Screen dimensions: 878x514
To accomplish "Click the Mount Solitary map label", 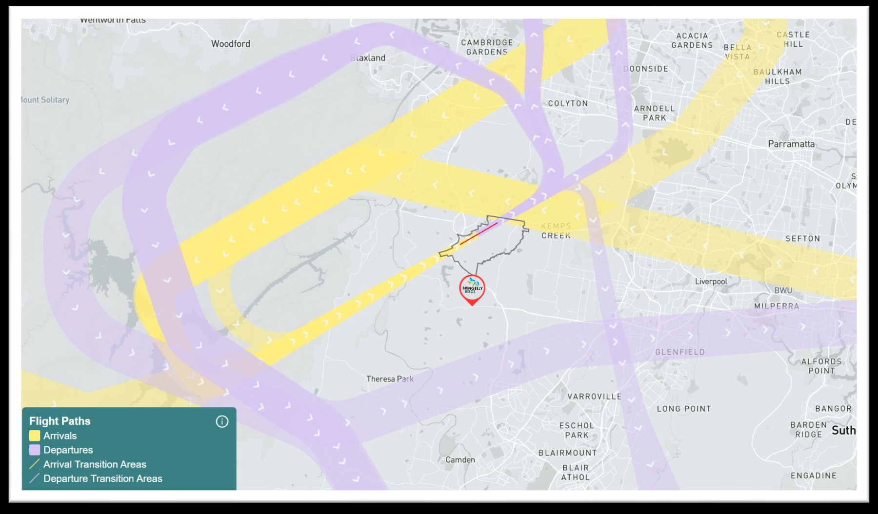I will (x=45, y=99).
